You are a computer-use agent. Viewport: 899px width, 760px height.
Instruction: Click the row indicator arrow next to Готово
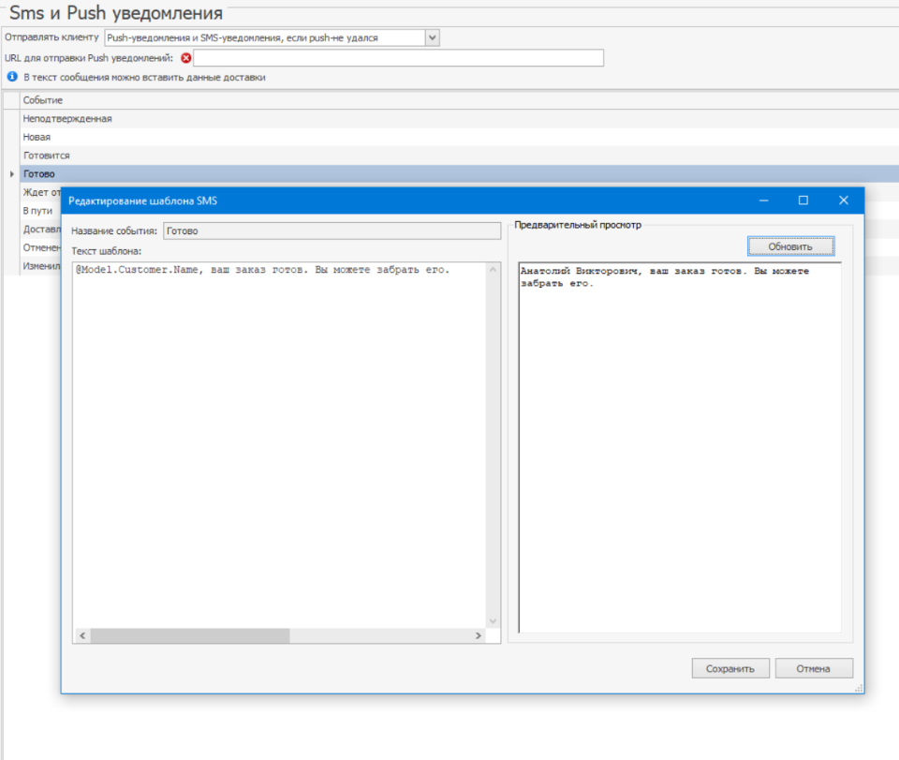click(11, 174)
